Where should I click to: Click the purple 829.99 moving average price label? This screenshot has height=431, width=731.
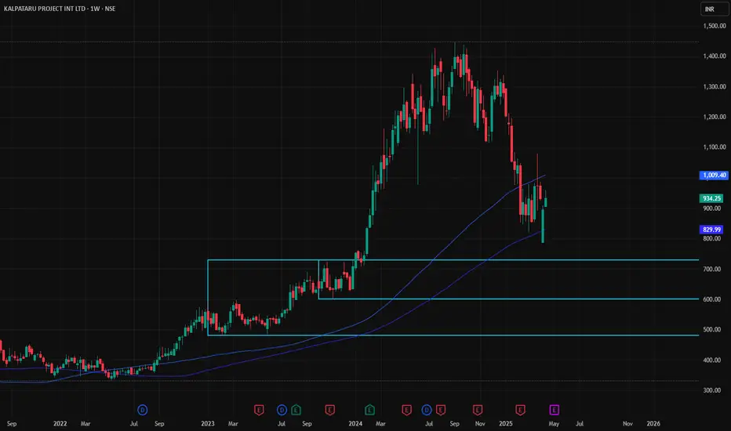click(711, 230)
